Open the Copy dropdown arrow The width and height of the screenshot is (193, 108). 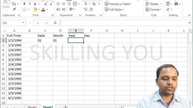18,4
